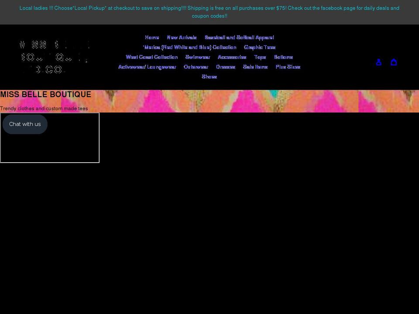Image resolution: width=419 pixels, height=314 pixels.
Task: Click the MISS BELLE BOUTIQUE heading
Action: (x=45, y=94)
